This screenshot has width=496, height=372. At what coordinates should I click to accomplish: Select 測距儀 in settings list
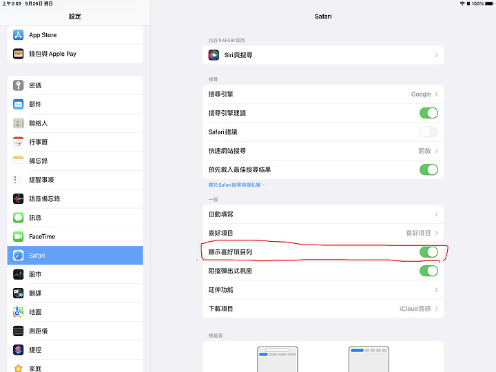click(75, 331)
